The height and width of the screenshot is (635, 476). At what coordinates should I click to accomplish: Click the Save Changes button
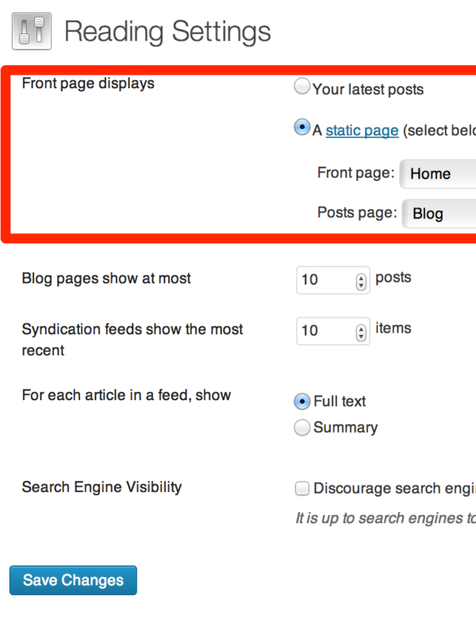73,580
